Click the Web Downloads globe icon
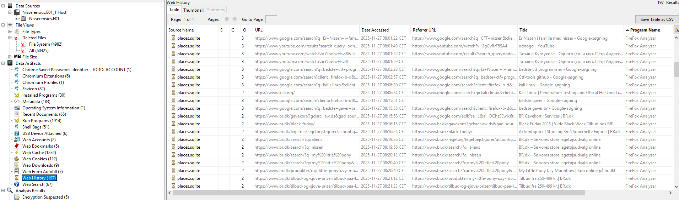Screen dimensions: 679x200 click(x=17, y=165)
